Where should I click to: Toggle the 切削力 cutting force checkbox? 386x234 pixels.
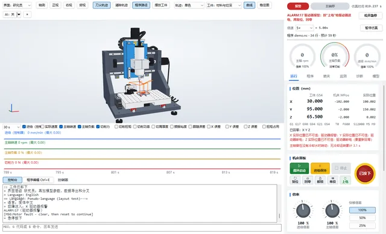coord(98,127)
